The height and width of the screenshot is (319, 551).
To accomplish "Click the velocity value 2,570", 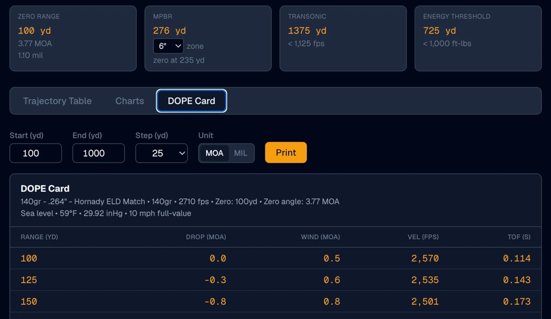I will 425,258.
